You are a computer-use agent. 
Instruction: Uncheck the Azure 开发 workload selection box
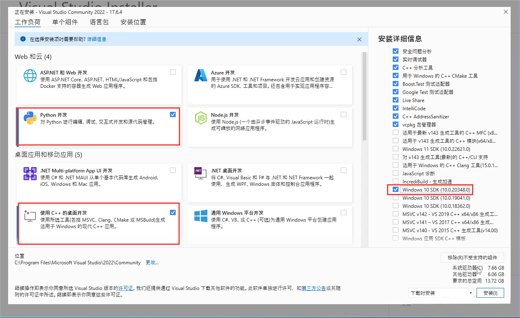[x=344, y=72]
